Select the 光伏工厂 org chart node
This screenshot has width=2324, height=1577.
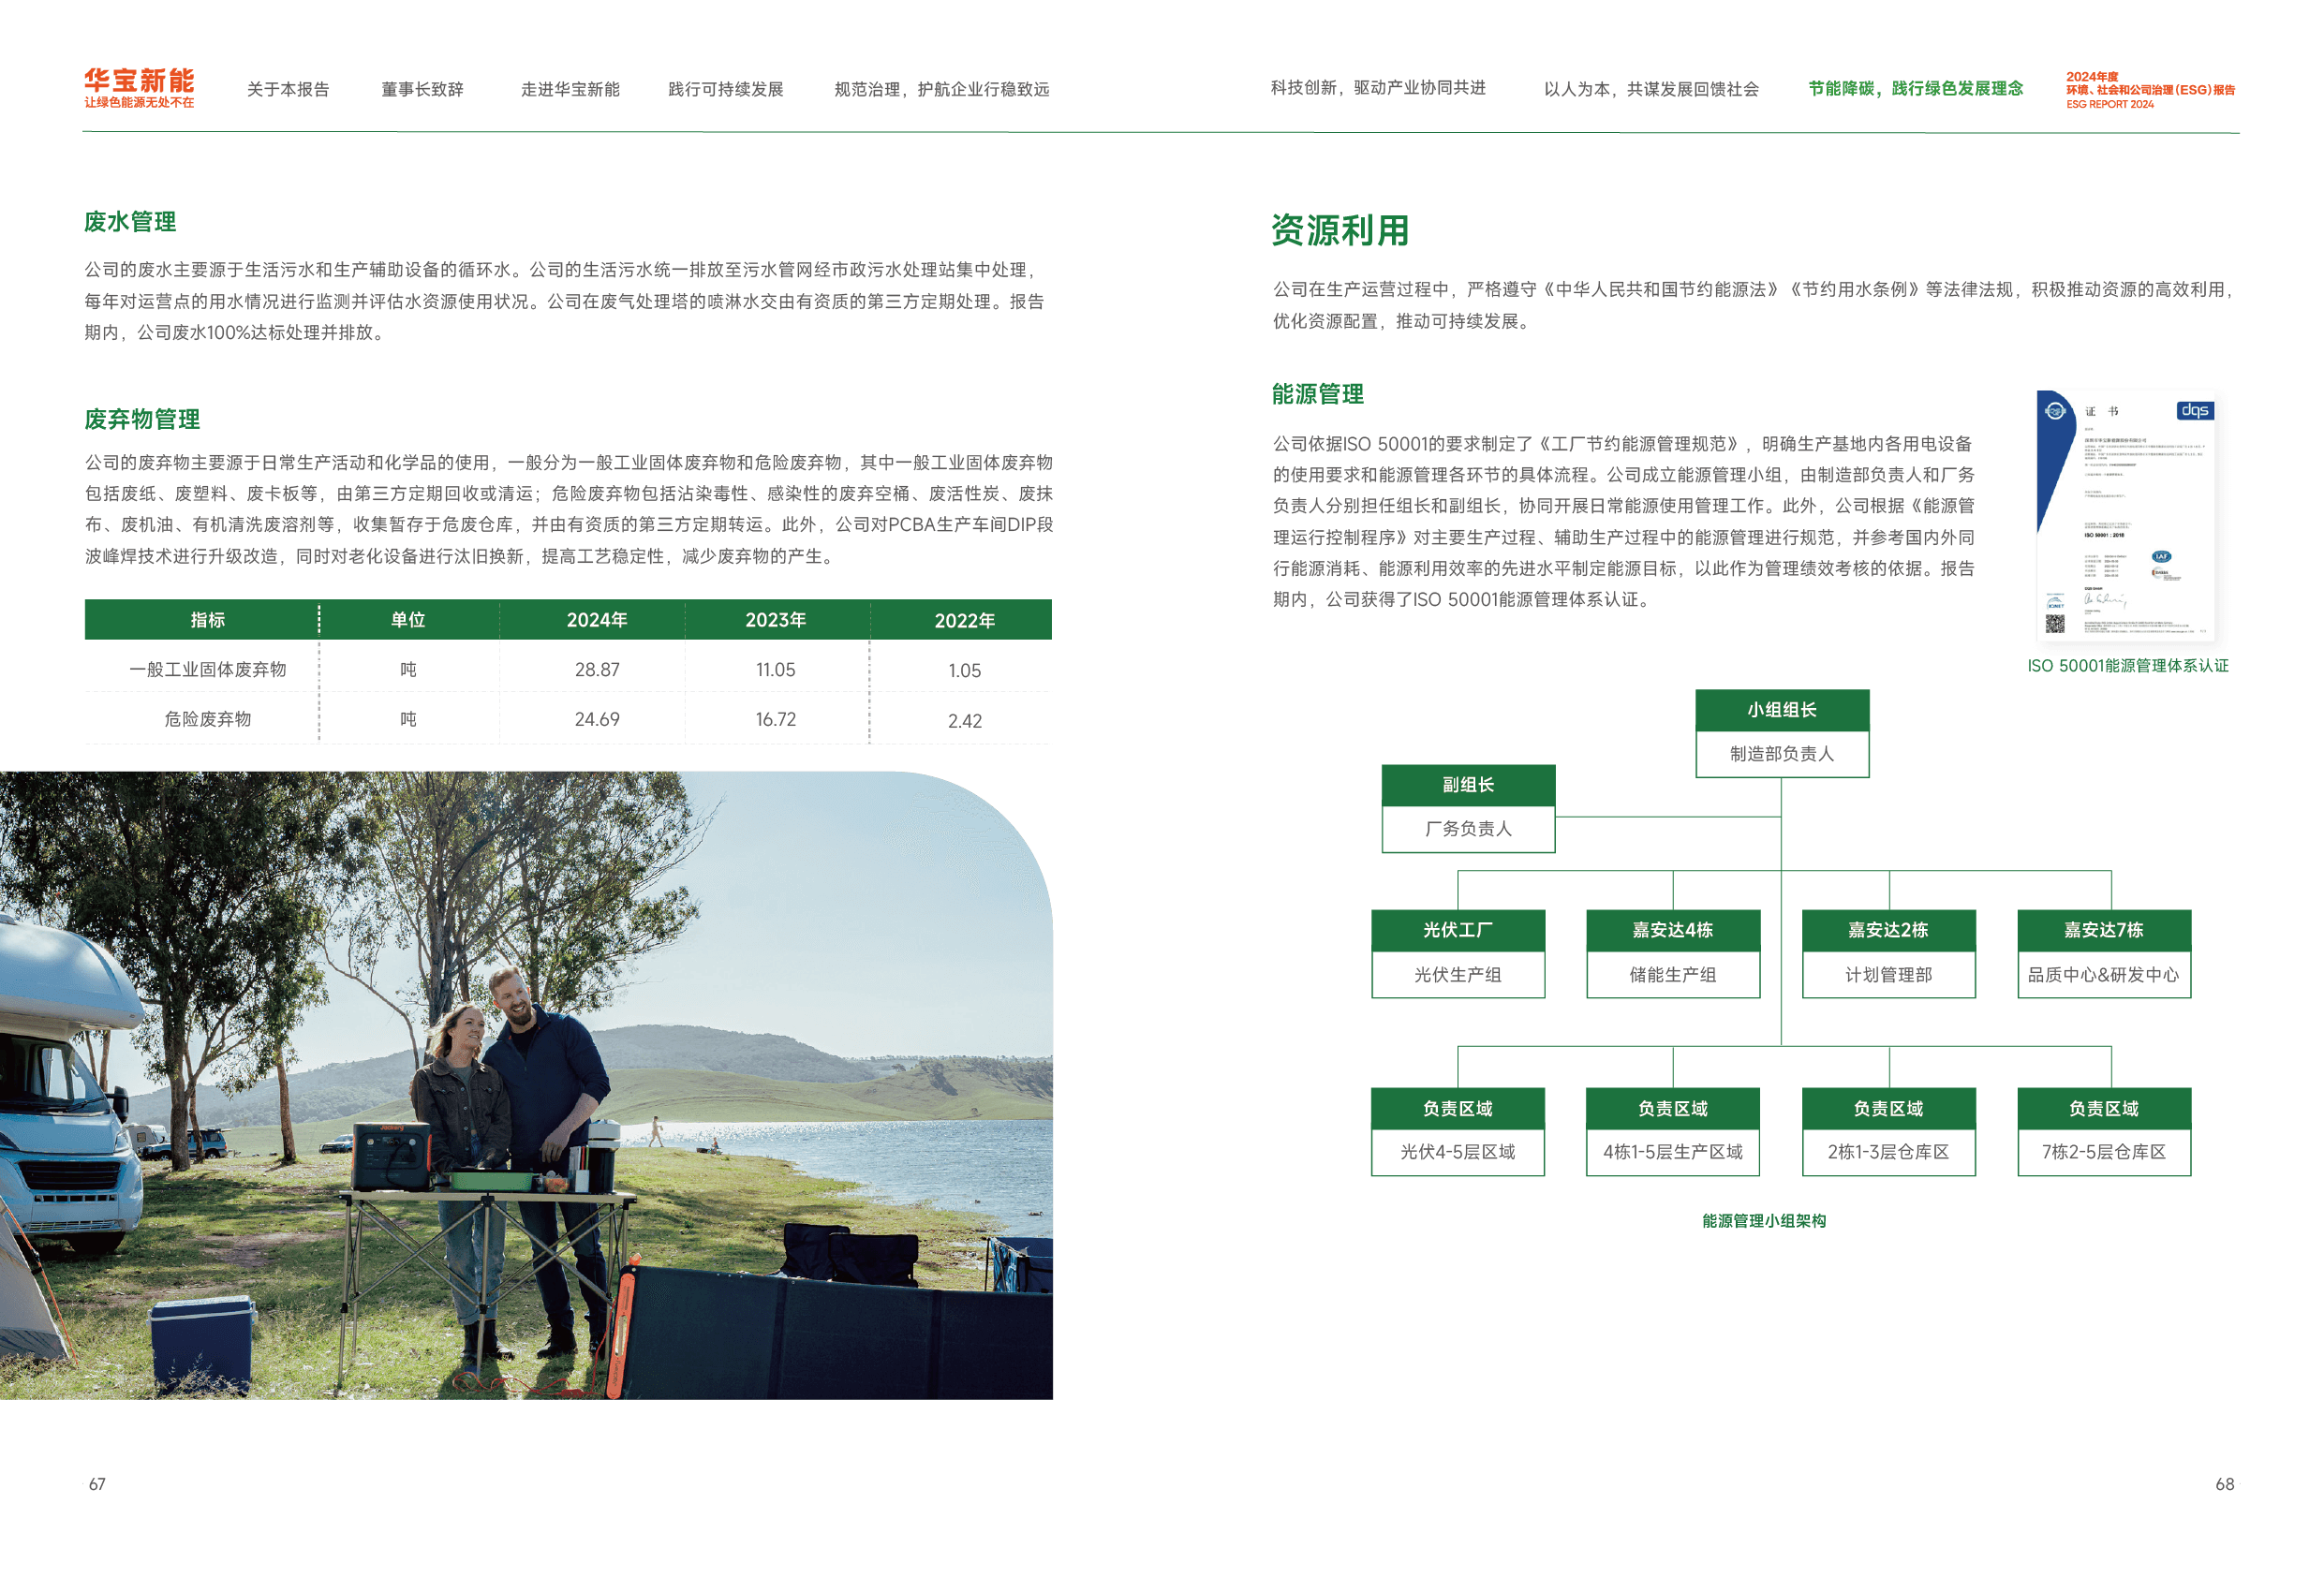(1457, 930)
